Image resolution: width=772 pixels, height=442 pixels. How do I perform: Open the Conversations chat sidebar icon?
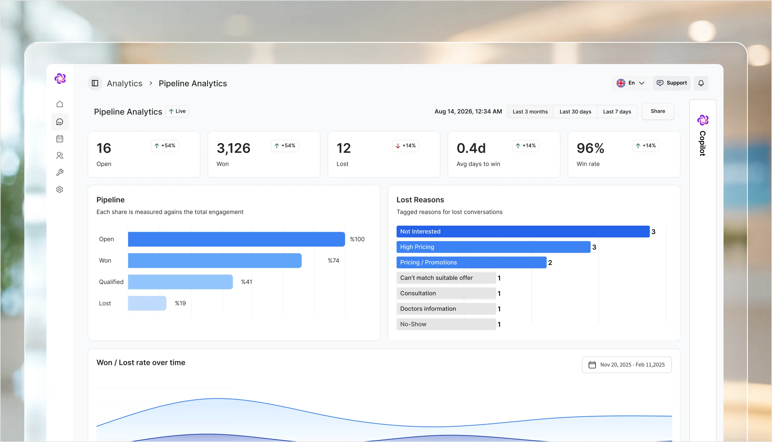coord(60,122)
